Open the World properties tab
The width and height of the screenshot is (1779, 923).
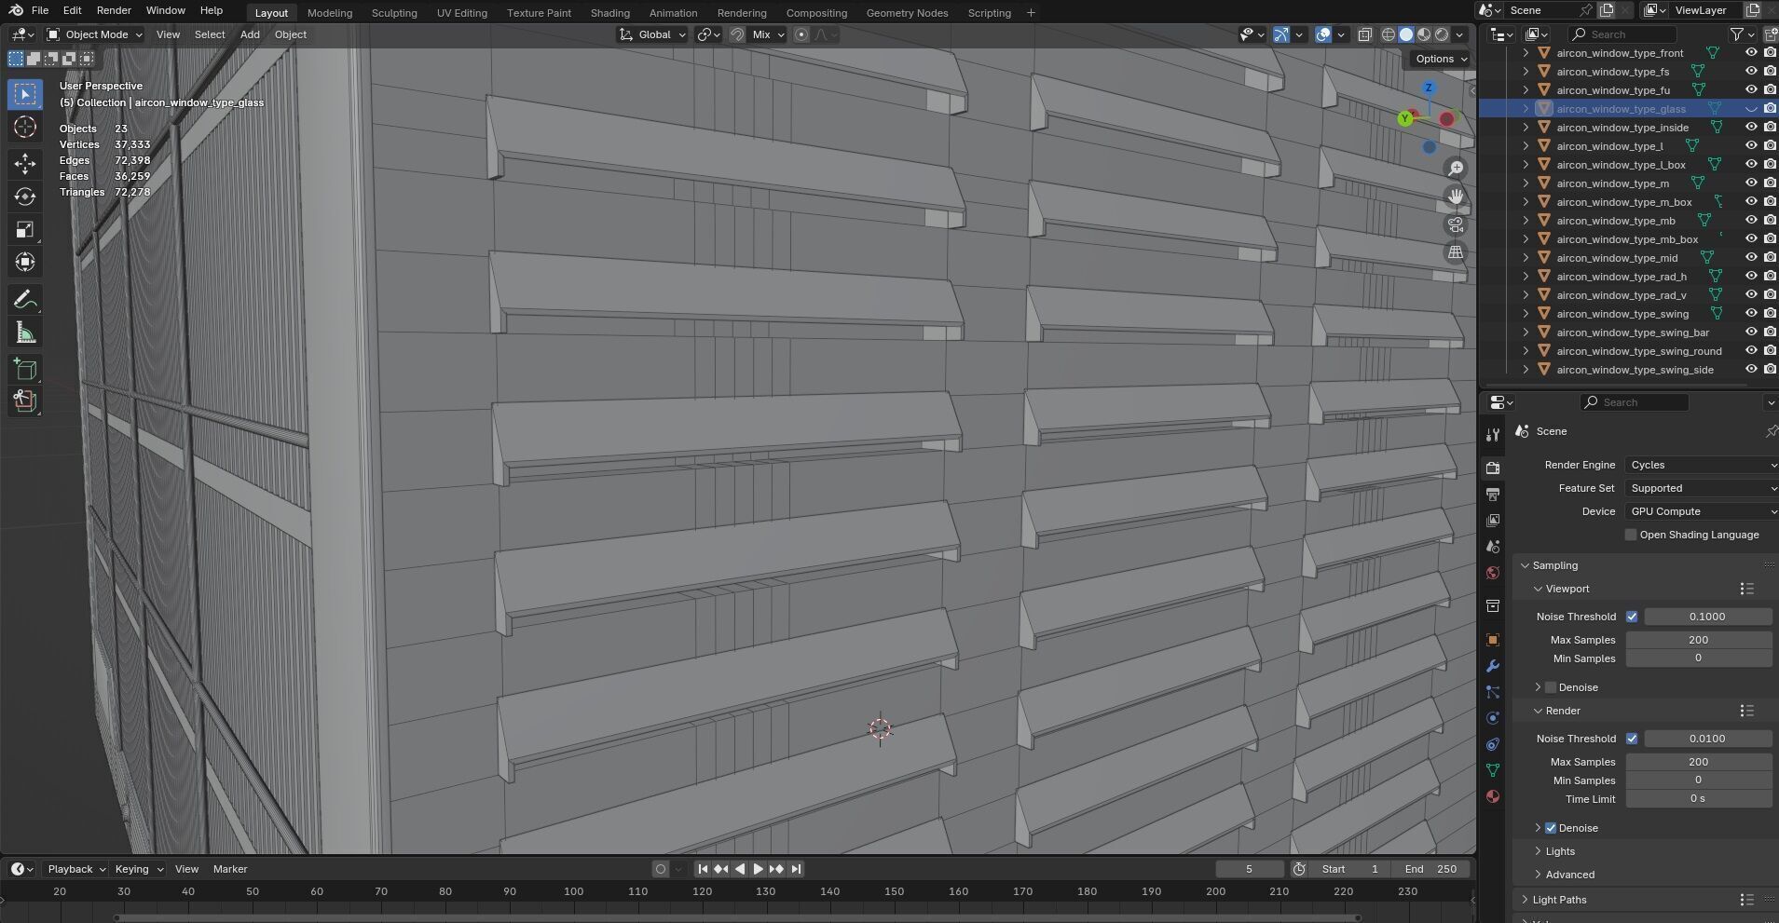click(1493, 573)
